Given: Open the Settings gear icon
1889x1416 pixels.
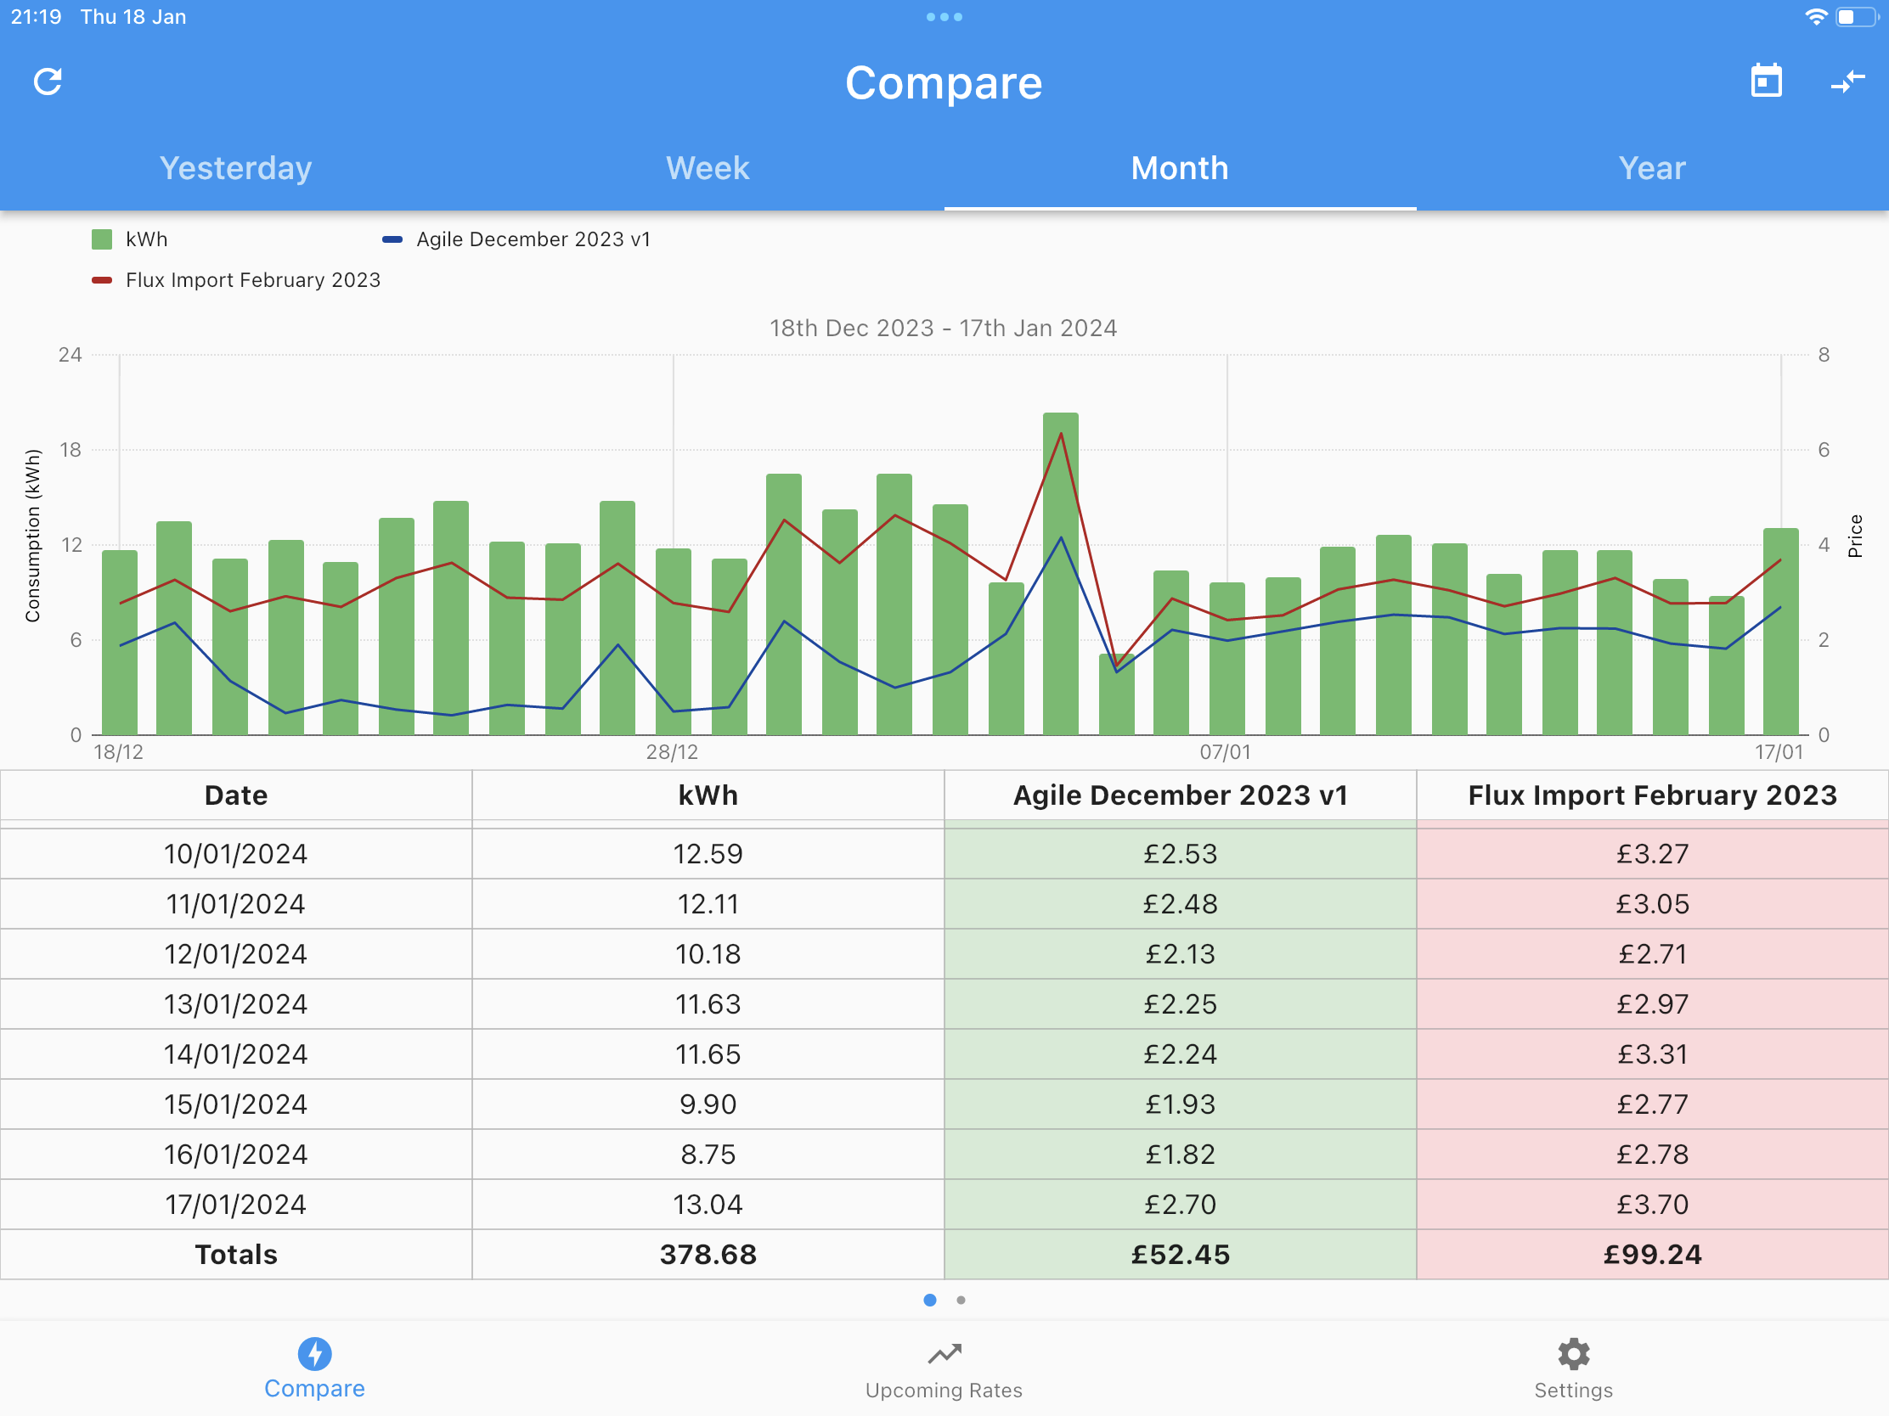Looking at the screenshot, I should (1573, 1354).
